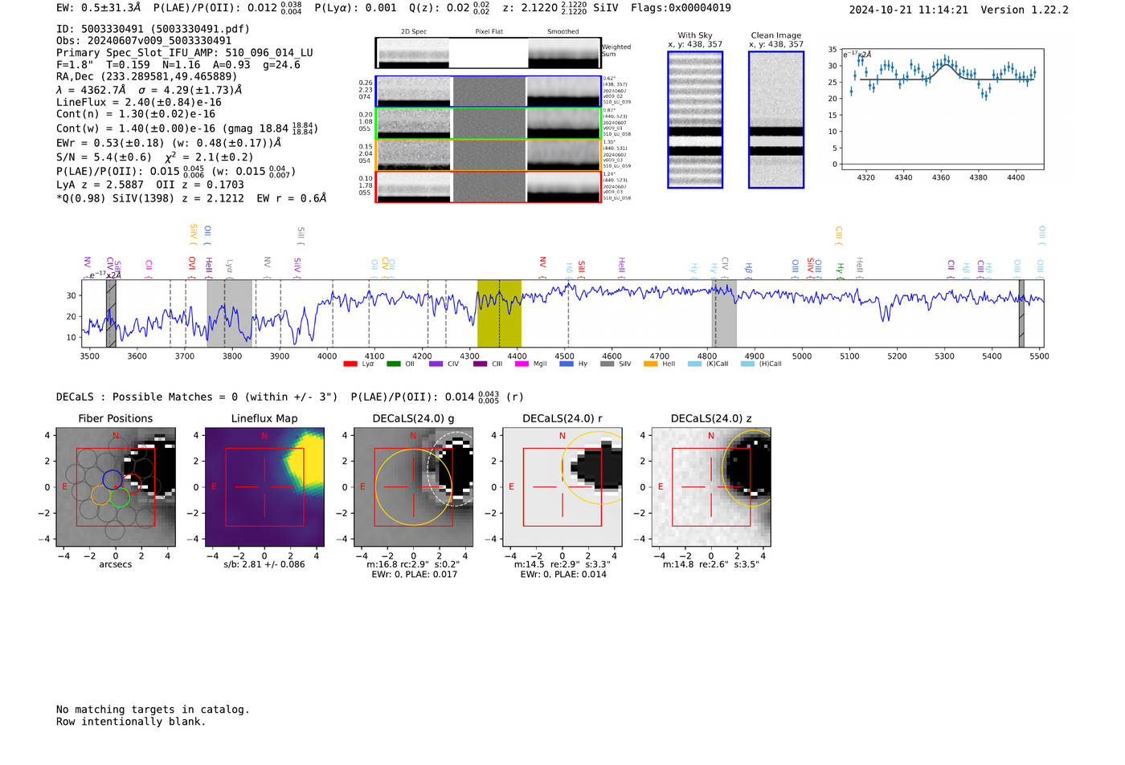Open the Clean Image cutout
Viewport: 1125px width, 765px height.
coord(776,120)
